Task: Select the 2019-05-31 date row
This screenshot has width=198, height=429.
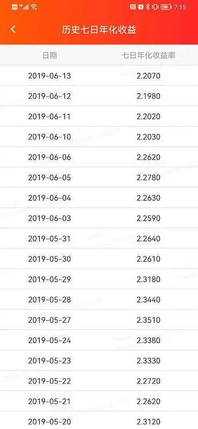Action: click(99, 239)
